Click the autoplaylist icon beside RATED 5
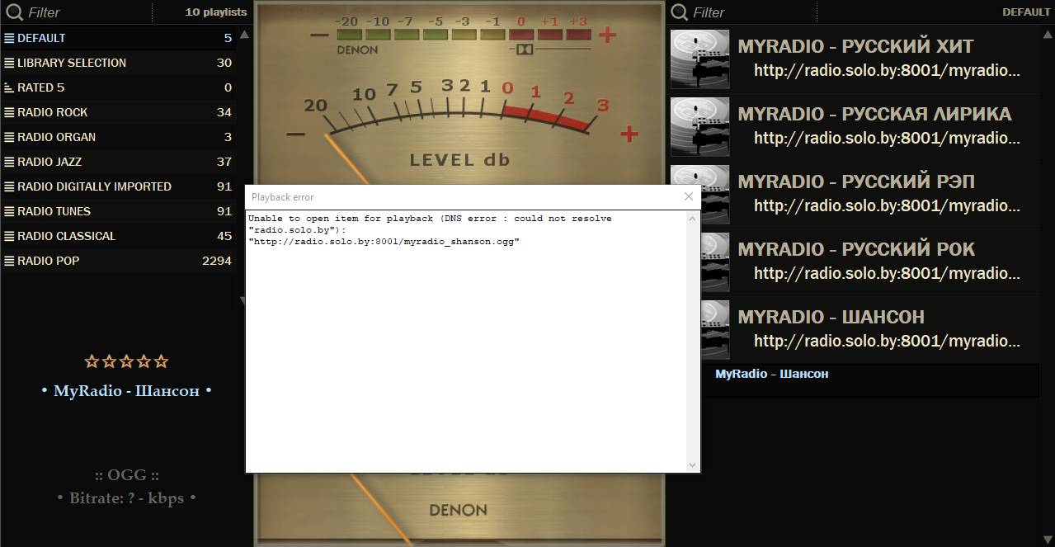The width and height of the screenshot is (1055, 547). point(9,87)
